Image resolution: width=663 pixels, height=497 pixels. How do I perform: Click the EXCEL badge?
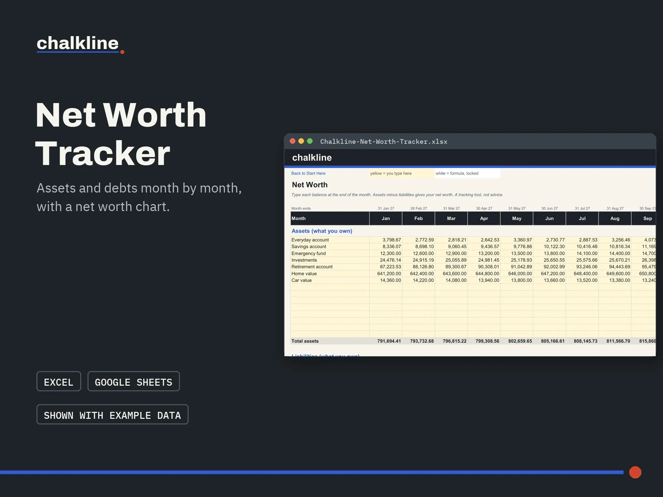pyautogui.click(x=59, y=381)
